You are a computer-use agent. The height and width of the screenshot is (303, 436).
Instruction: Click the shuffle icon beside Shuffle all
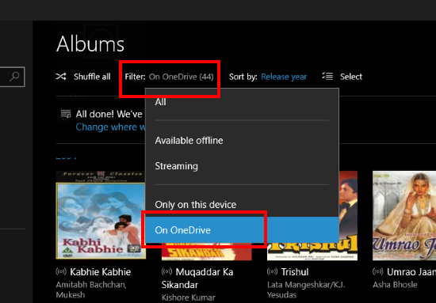coord(61,76)
